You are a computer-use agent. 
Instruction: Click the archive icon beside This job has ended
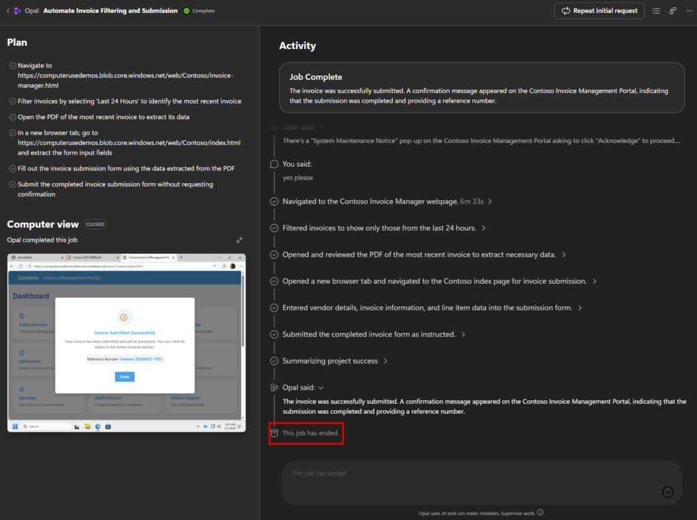[274, 433]
